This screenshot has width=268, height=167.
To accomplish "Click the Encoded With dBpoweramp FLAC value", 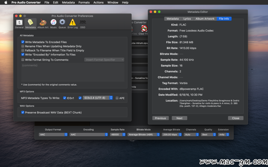I will coord(191,89).
